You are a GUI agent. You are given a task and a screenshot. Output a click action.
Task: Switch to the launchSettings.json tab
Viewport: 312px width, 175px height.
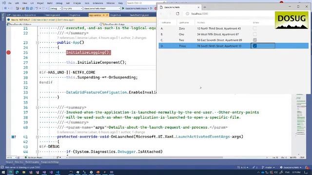[x=139, y=15]
